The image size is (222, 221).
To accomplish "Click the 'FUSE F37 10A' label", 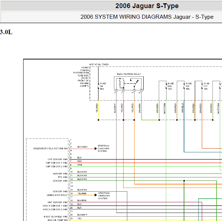I will (x=189, y=86).
